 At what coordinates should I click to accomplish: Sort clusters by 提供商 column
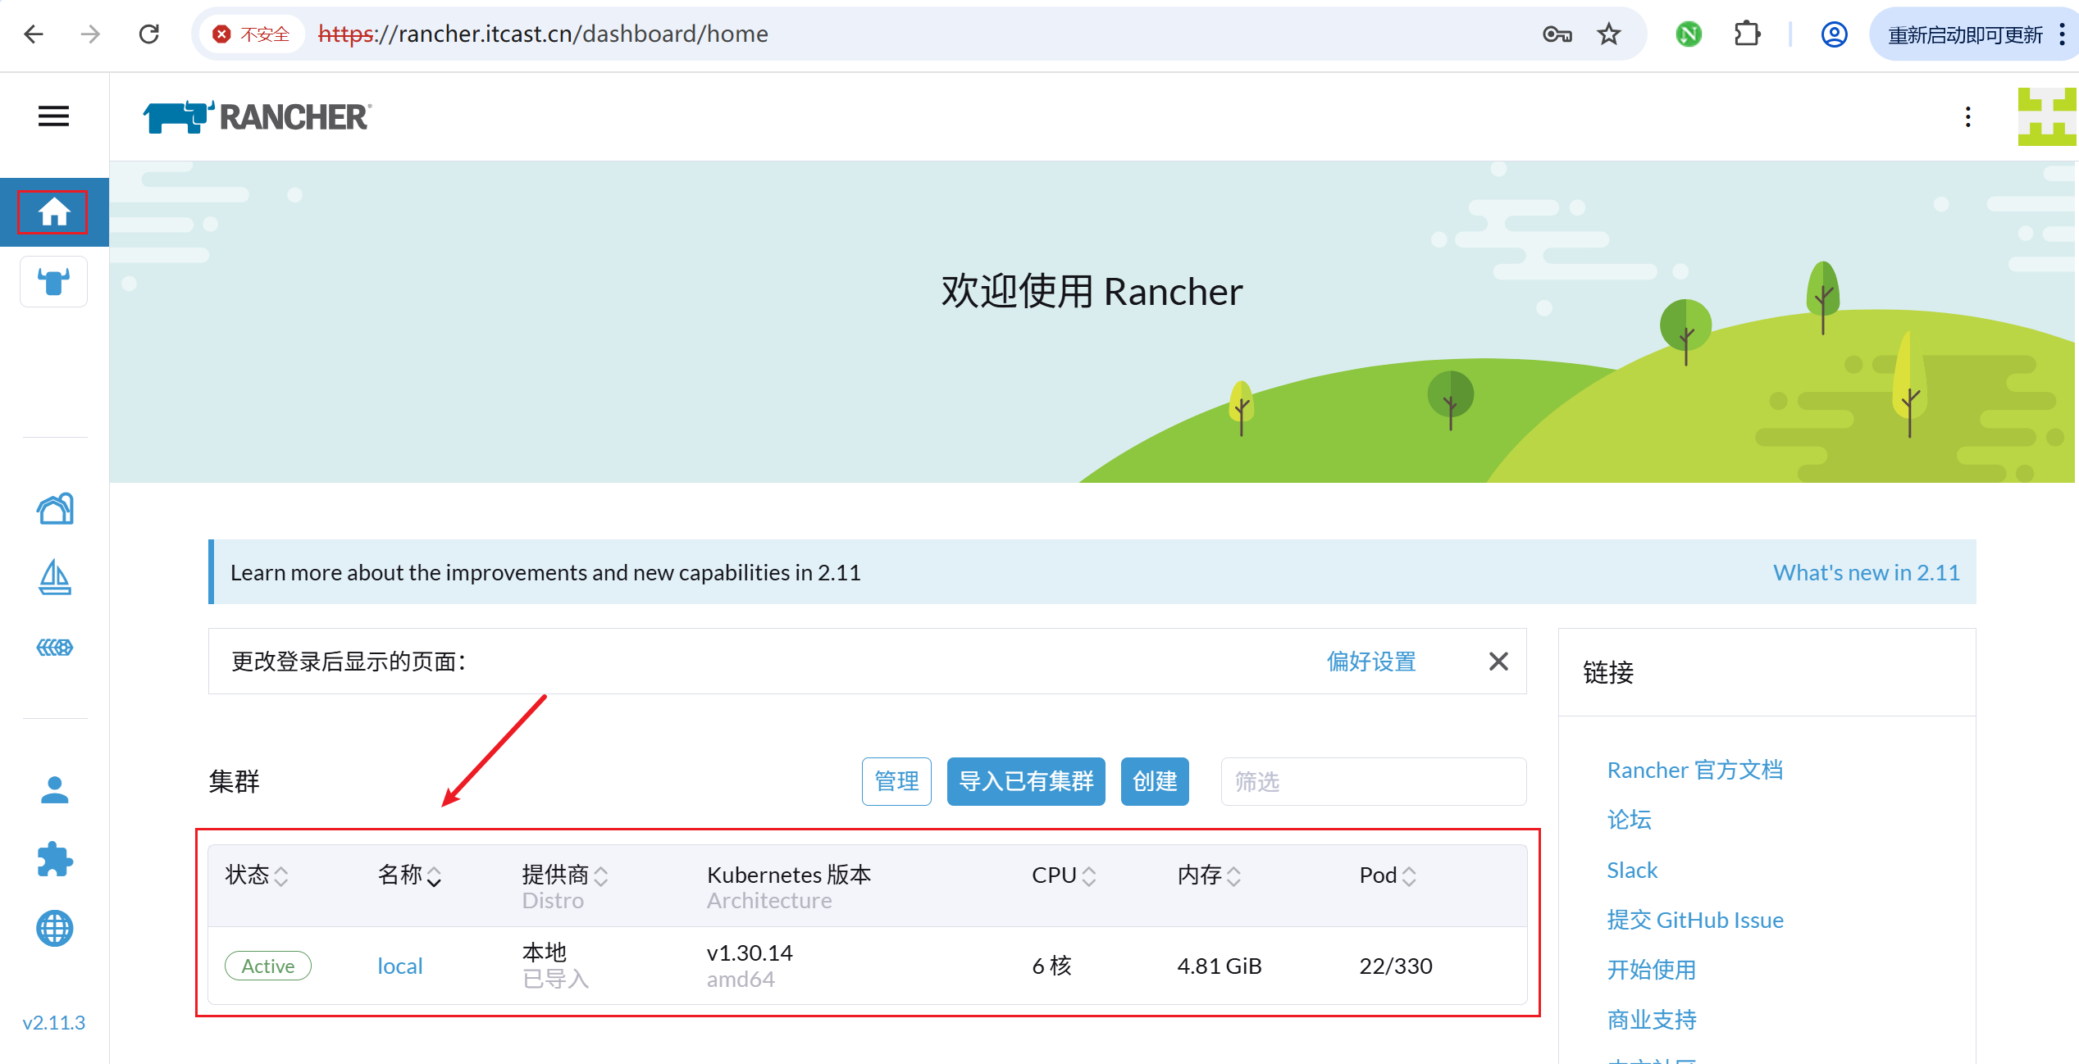pyautogui.click(x=565, y=875)
